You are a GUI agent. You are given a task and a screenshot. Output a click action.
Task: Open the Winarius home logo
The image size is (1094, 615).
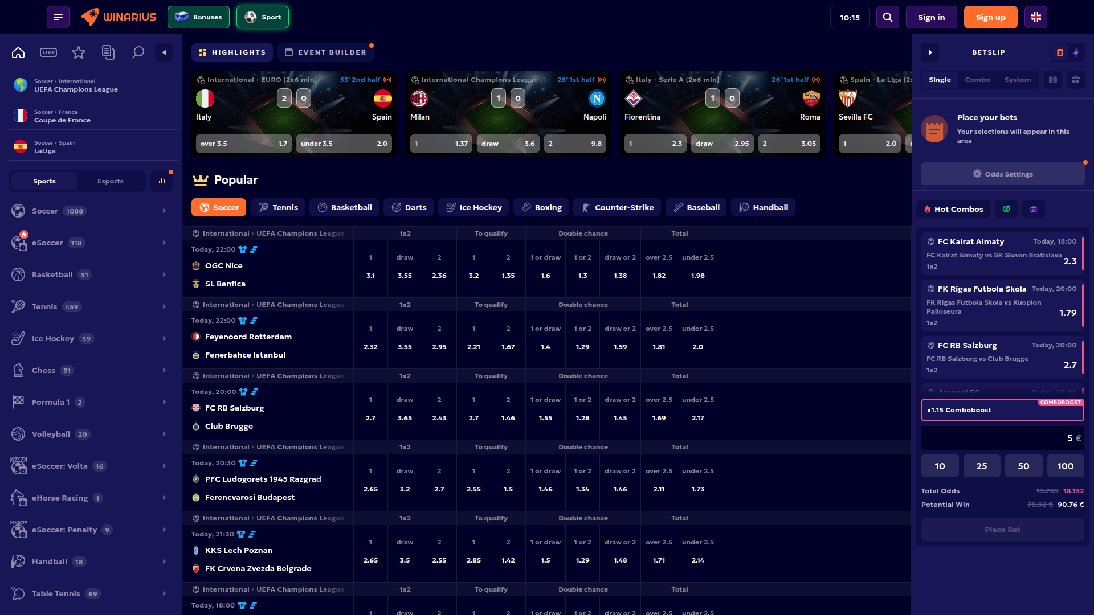[x=118, y=17]
